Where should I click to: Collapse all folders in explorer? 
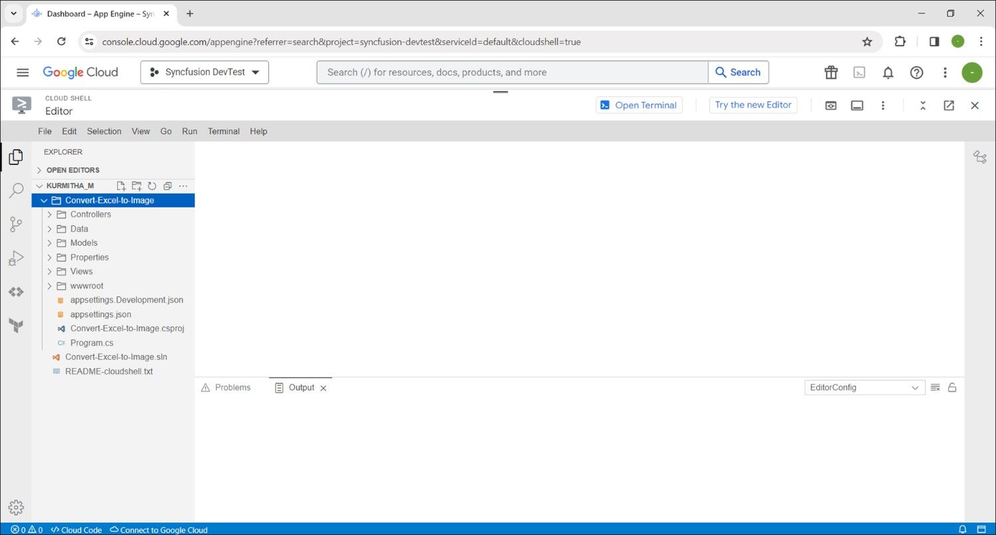[x=167, y=186]
